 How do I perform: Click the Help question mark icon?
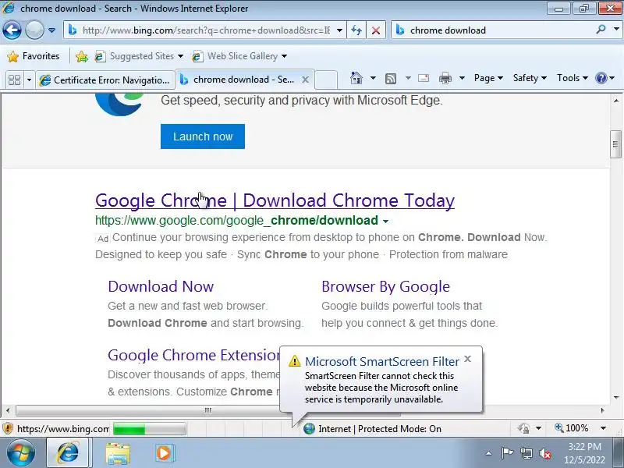(x=601, y=78)
